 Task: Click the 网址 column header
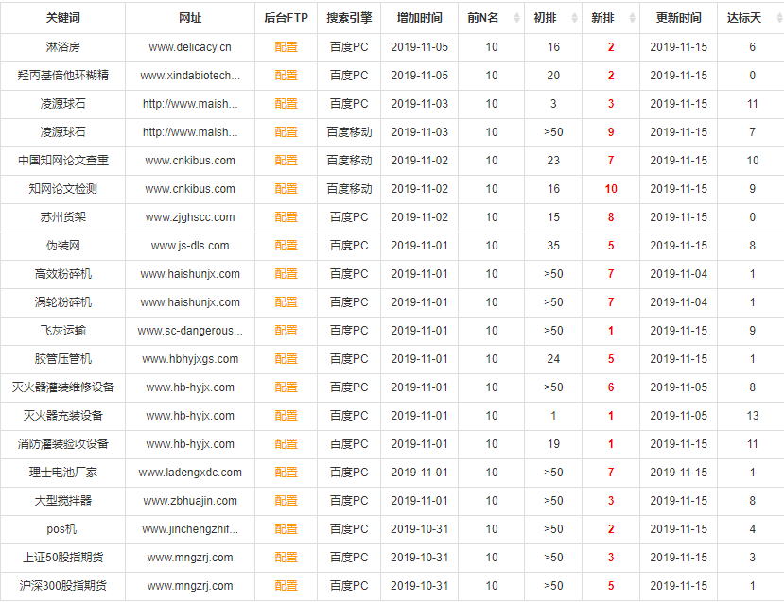pyautogui.click(x=190, y=18)
